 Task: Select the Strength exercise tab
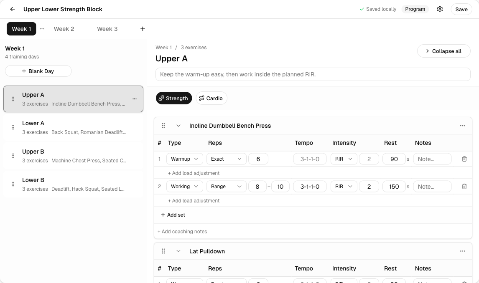coord(174,98)
